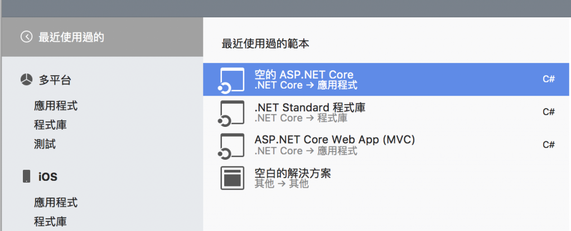
Task: Click the .NET Core → 程式庫 subtitle
Action: pyautogui.click(x=301, y=118)
